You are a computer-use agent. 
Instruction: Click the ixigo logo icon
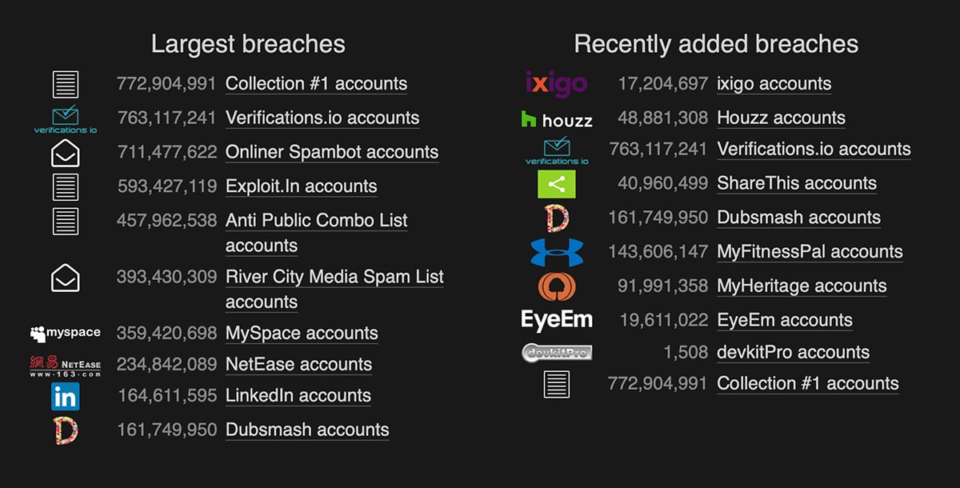click(x=556, y=84)
